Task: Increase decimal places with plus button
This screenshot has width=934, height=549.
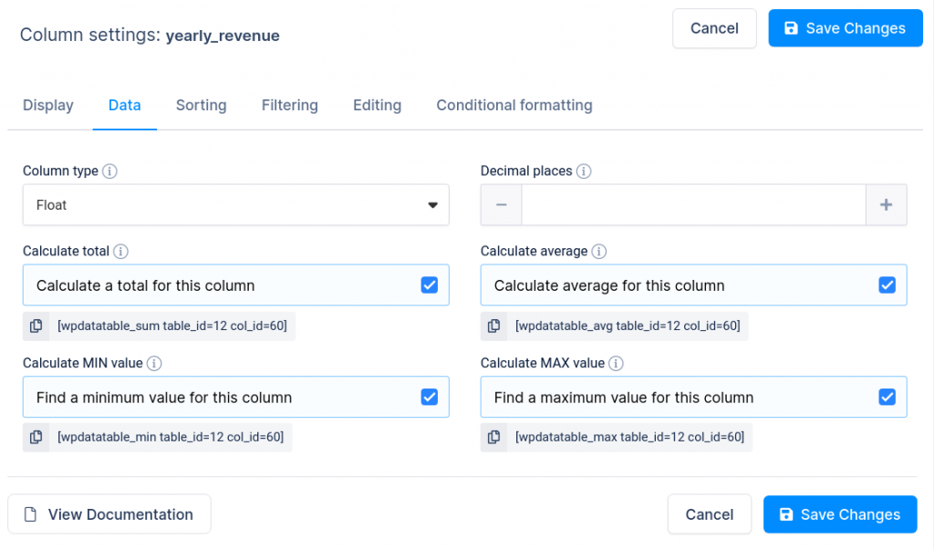Action: click(x=886, y=205)
